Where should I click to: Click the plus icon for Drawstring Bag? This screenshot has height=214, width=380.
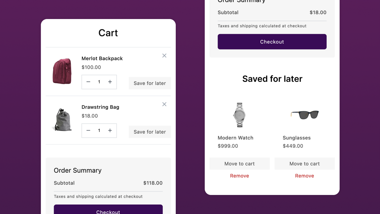point(110,130)
